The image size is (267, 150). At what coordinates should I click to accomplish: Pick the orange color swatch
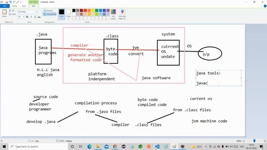89,10
